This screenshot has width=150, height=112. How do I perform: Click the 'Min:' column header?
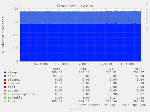pyautogui.click(x=84, y=69)
